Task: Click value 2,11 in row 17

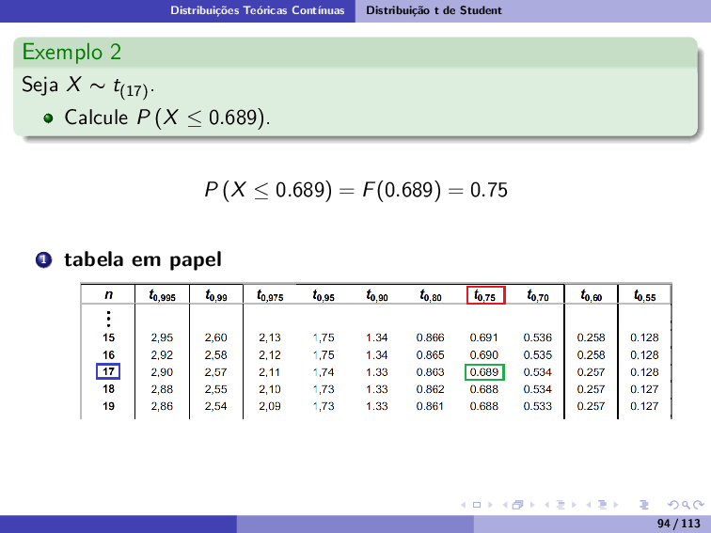Action: click(270, 372)
